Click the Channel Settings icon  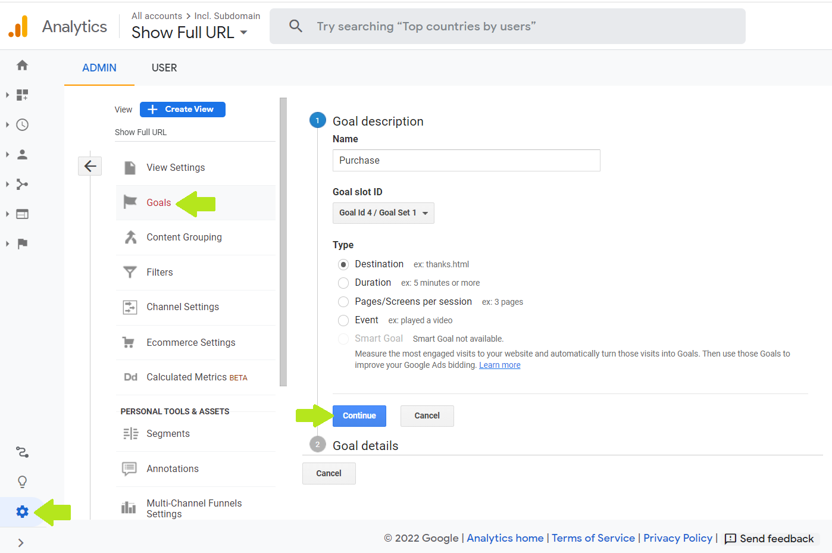(130, 307)
